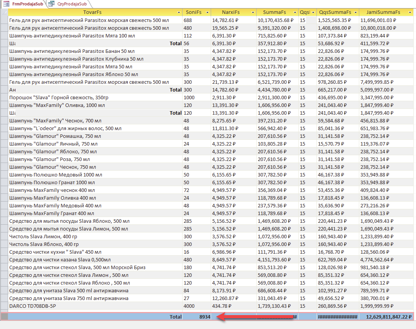Click the SummaFs value 2,911,300.00 ₽

(x=274, y=97)
